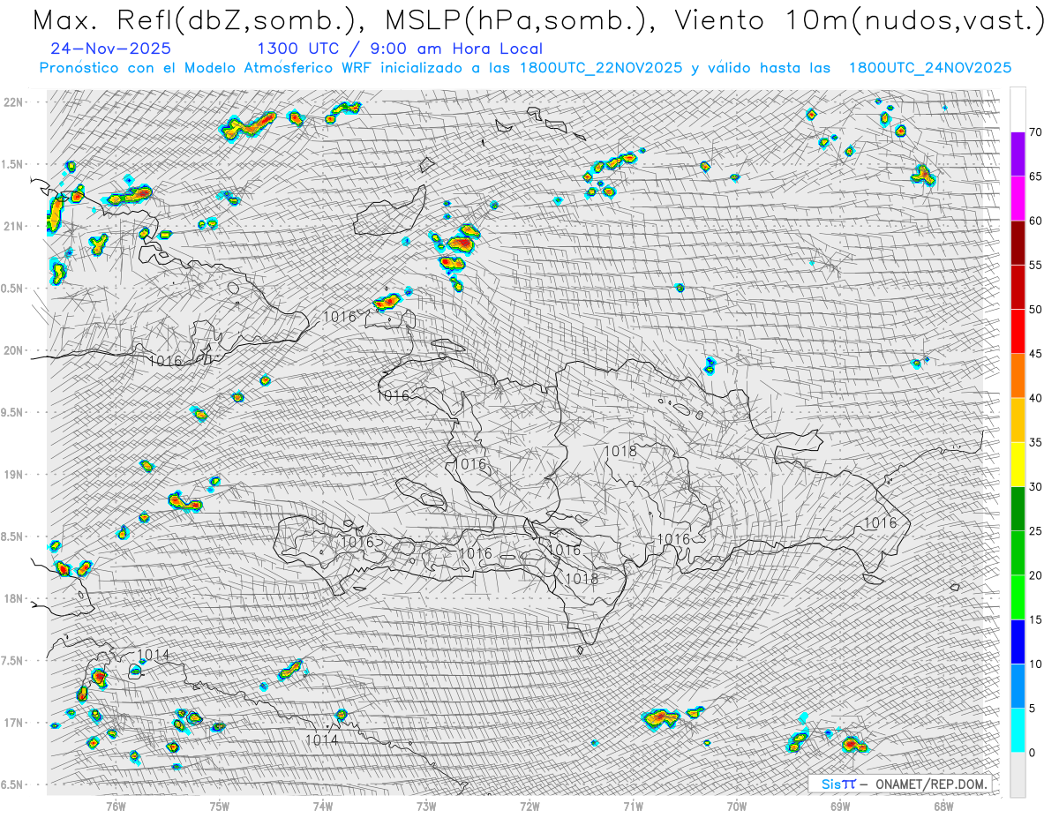Click the '19N' latitude axis label
1059x818 pixels.
click(x=14, y=475)
